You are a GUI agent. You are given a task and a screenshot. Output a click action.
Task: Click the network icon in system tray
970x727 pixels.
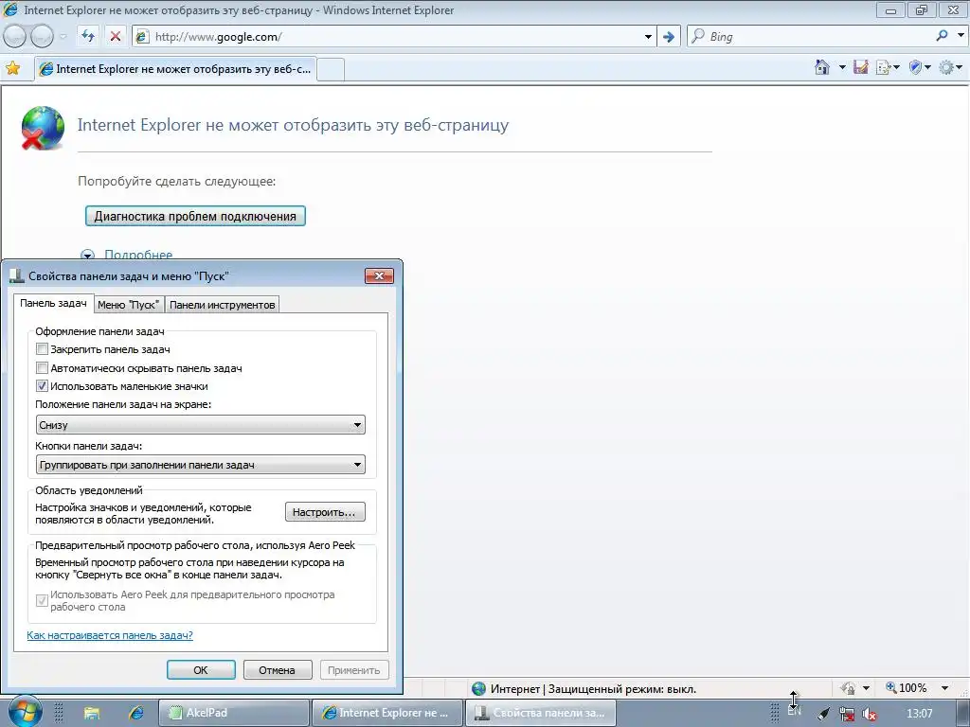(846, 714)
